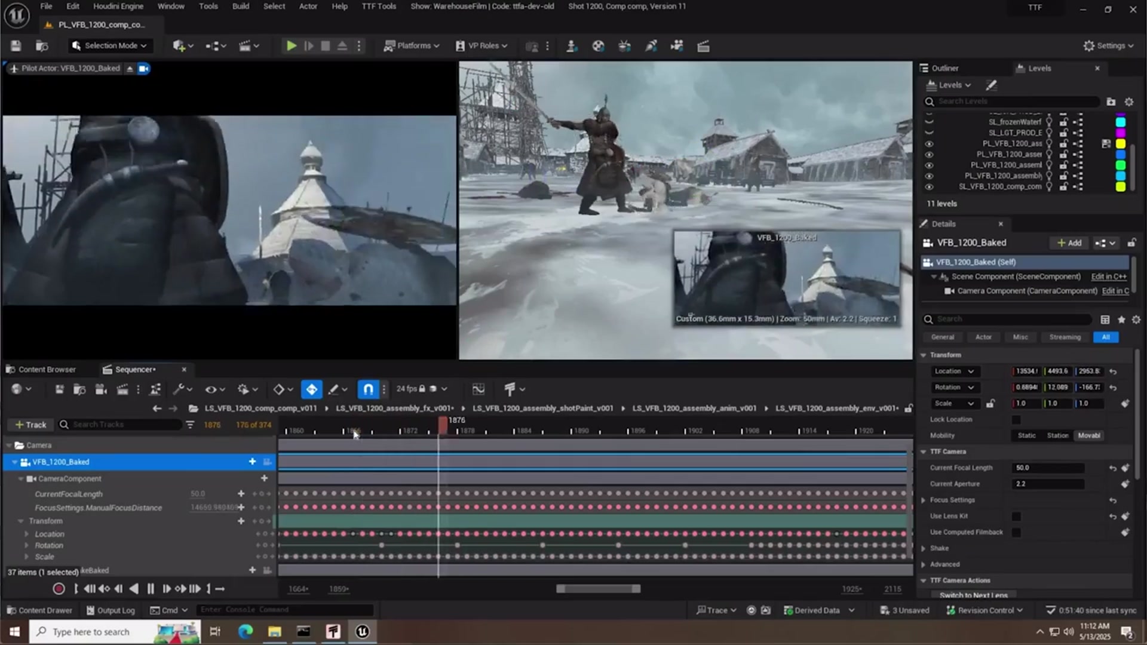This screenshot has height=645, width=1147.
Task: Switch to the Content Browser tab
Action: pyautogui.click(x=41, y=370)
